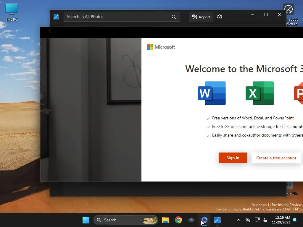The width and height of the screenshot is (303, 227).
Task: Click the taskbar Search box
Action: (x=125, y=220)
